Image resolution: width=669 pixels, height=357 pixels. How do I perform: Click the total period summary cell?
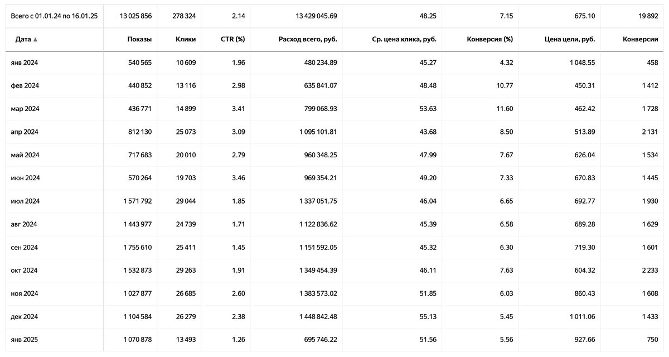pos(54,16)
